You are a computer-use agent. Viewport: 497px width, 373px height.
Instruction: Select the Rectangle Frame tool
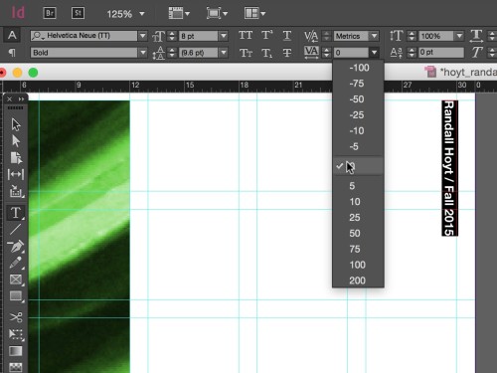(16, 280)
